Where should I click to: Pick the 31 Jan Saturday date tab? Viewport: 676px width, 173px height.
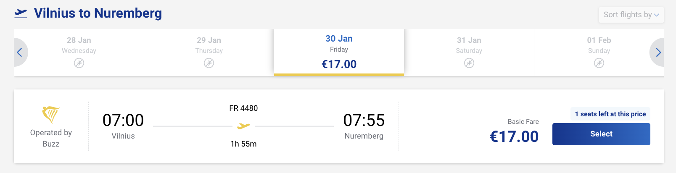click(469, 45)
